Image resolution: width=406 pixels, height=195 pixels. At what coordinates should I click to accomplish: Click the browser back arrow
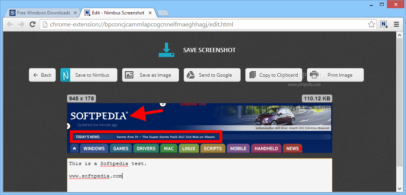pyautogui.click(x=10, y=25)
